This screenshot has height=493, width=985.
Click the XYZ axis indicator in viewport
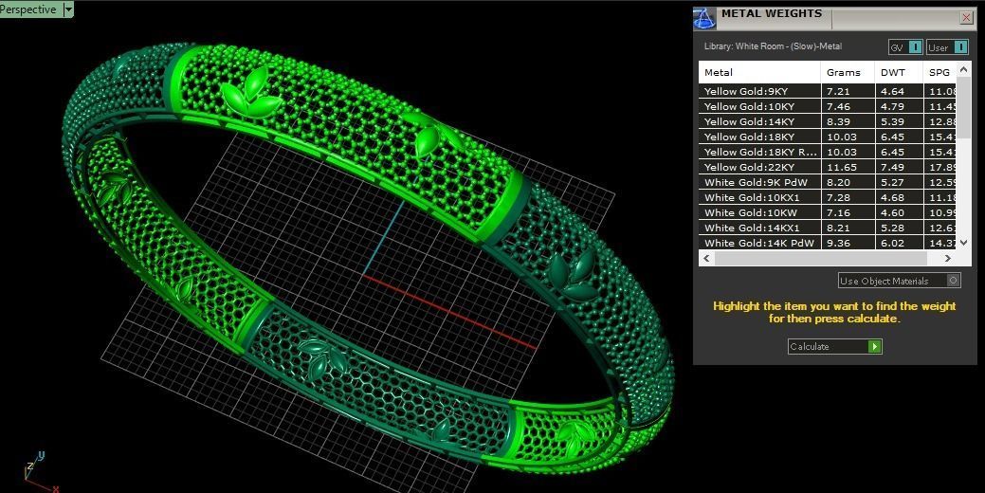pyautogui.click(x=41, y=471)
